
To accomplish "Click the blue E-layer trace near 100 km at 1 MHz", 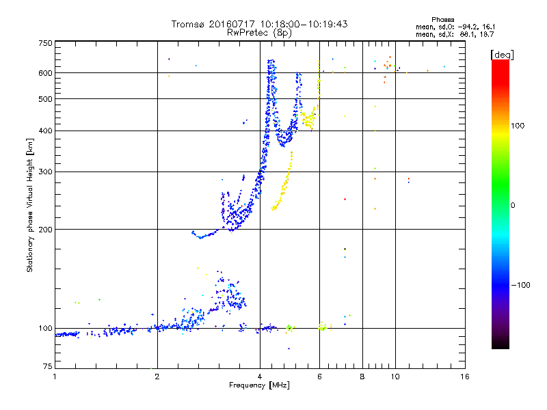I will coord(67,334).
